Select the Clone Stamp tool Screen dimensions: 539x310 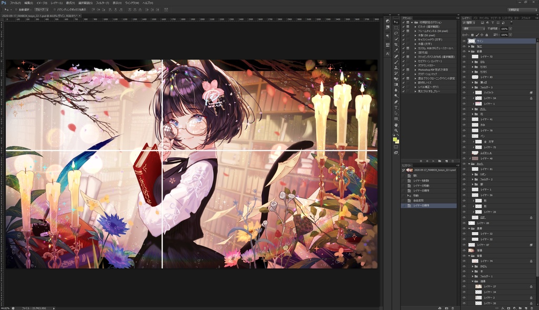point(396,68)
